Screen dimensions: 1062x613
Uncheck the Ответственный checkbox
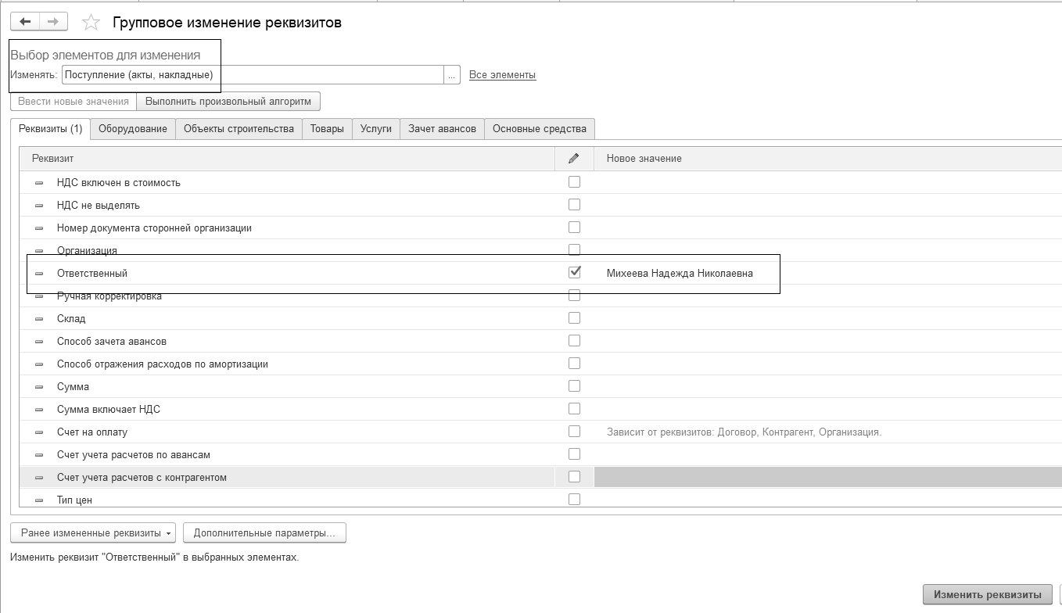[x=575, y=272]
